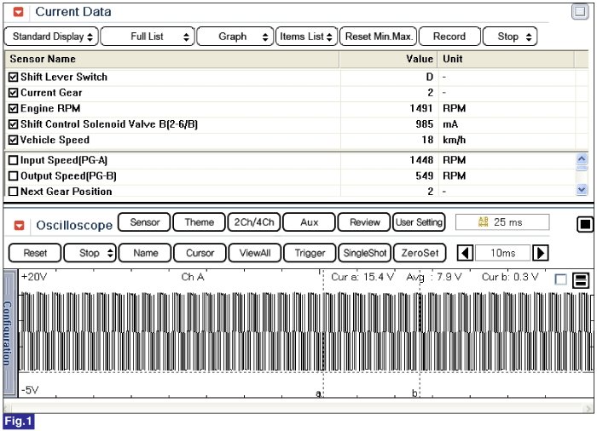The width and height of the screenshot is (597, 431).
Task: Click the ZeroSet button
Action: pyautogui.click(x=420, y=253)
